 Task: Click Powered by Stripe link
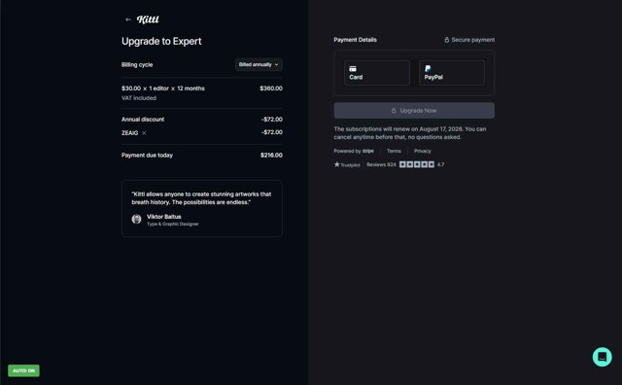tap(354, 152)
